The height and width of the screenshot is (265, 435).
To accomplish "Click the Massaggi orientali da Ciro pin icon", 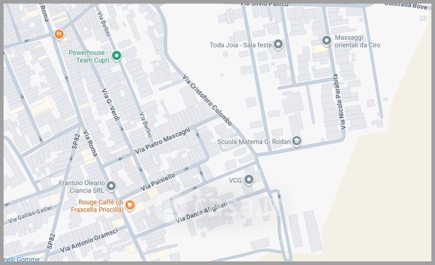I will pos(326,40).
